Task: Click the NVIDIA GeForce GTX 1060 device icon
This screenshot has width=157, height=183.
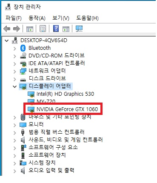Action: coord(31,109)
